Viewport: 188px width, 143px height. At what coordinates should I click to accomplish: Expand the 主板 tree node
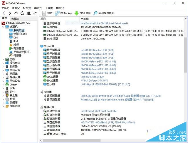pyautogui.click(x=3, y=59)
